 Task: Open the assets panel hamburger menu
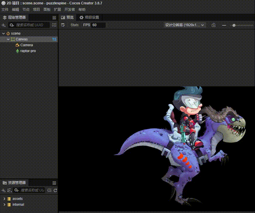54,183
